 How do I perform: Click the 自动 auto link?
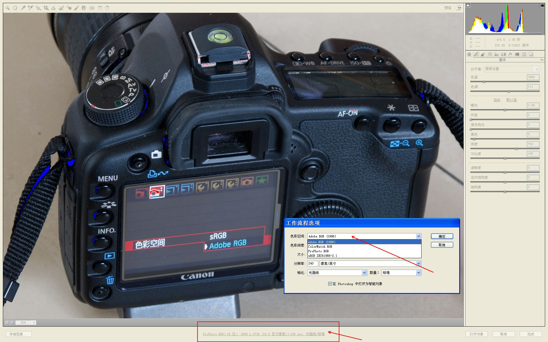point(497,100)
